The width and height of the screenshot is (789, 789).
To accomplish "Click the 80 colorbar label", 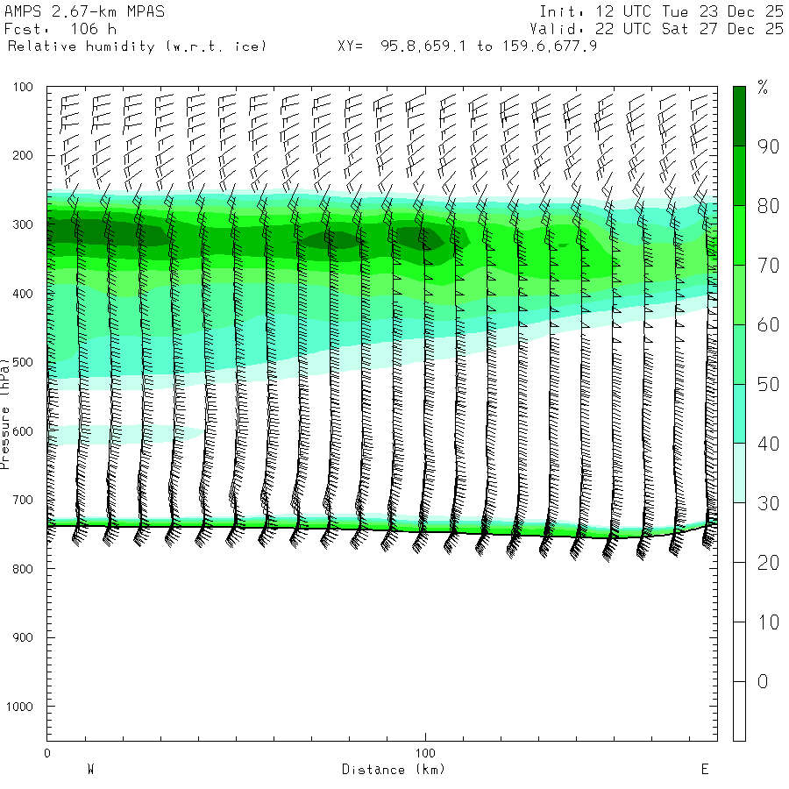I will [x=768, y=206].
